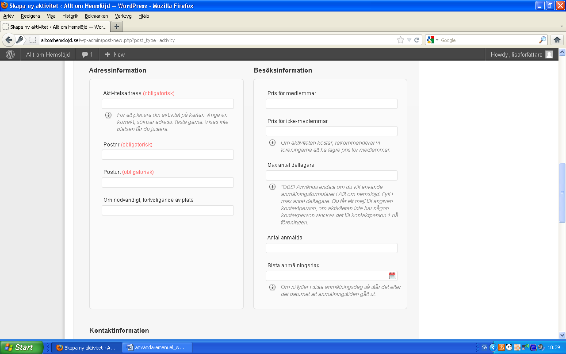Click the key icon beside the back button
This screenshot has height=354, width=566.
coord(20,40)
